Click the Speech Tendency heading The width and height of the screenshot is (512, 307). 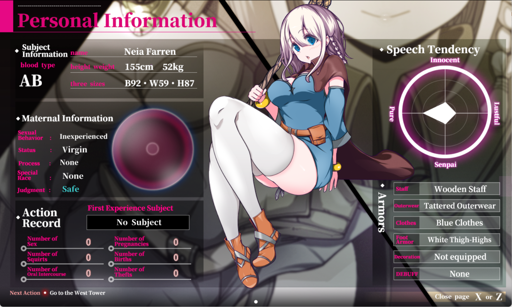pyautogui.click(x=433, y=50)
